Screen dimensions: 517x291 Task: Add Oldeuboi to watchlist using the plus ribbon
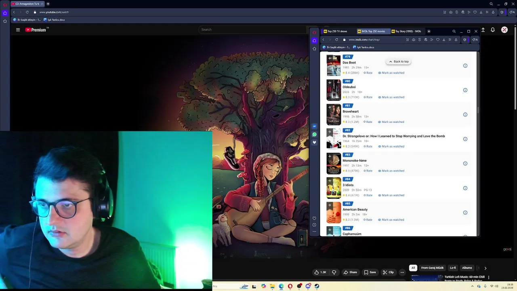click(x=330, y=83)
